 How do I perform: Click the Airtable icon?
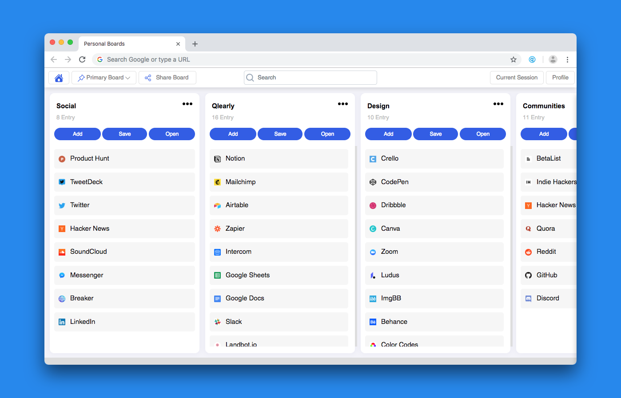218,205
